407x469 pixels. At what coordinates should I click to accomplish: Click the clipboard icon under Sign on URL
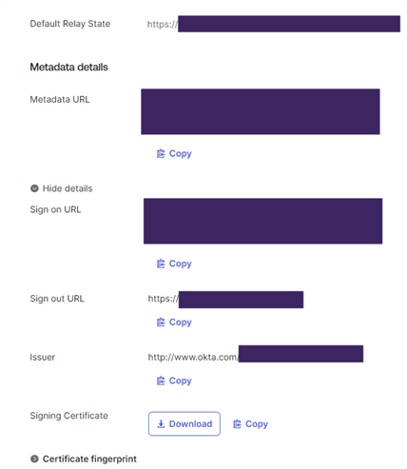(161, 264)
